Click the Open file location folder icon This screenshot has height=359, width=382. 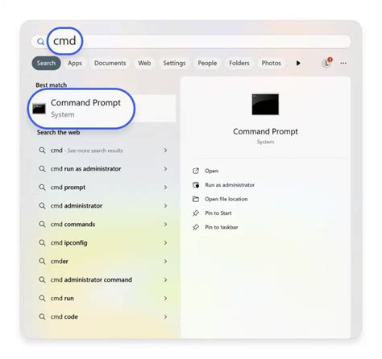[x=196, y=199]
